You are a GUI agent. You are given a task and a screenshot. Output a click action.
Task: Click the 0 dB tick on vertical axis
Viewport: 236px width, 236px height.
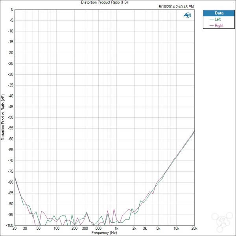11,9
